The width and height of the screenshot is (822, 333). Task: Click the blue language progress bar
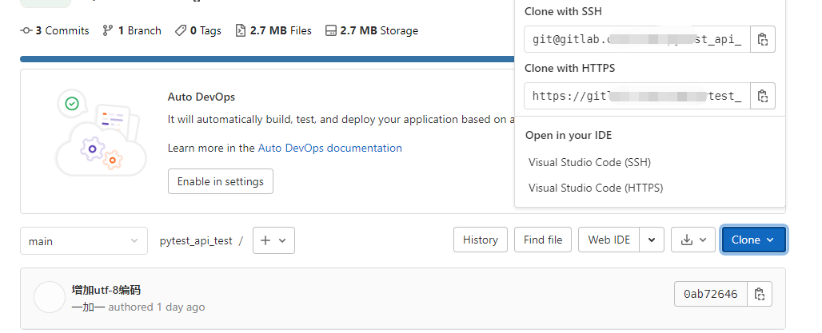tap(264, 59)
